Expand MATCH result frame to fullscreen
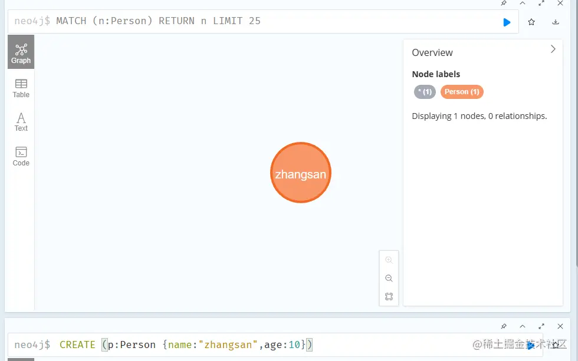This screenshot has height=361, width=578. tap(541, 4)
